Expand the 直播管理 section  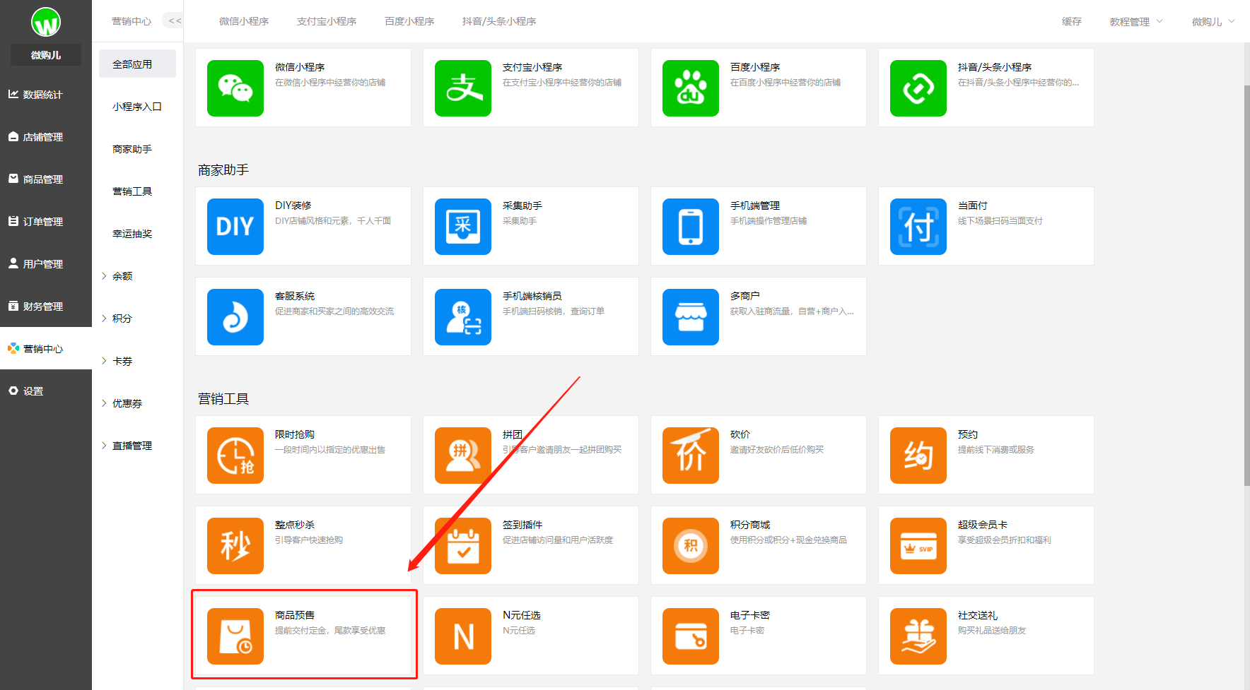tap(132, 446)
